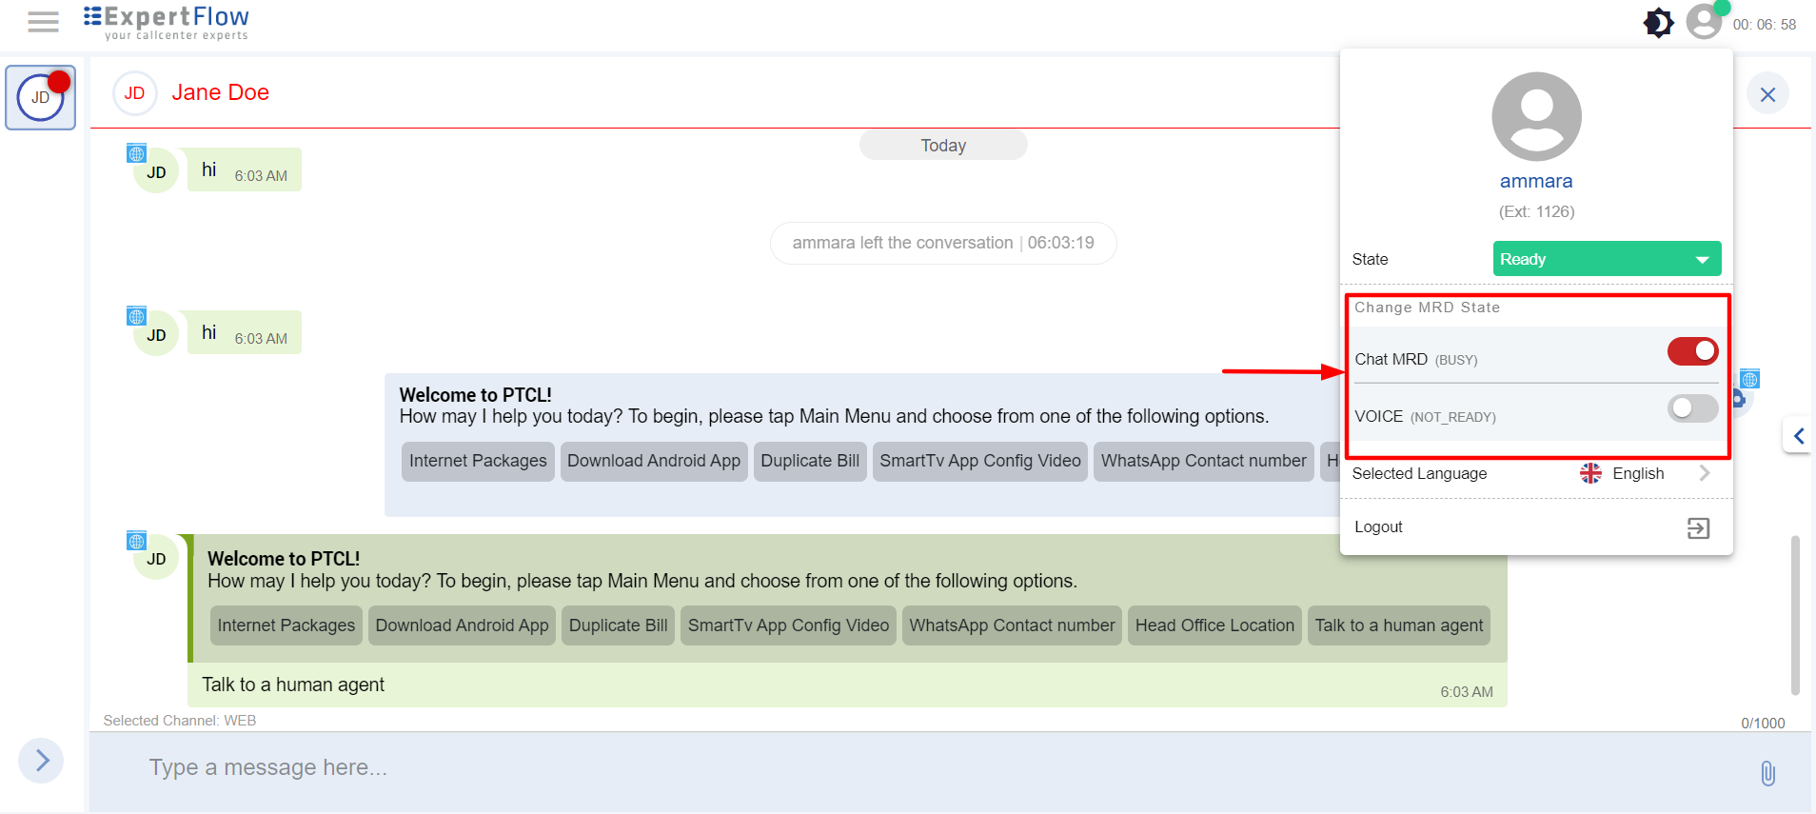Select Logout from the profile menu
The height and width of the screenshot is (814, 1816).
(1378, 527)
